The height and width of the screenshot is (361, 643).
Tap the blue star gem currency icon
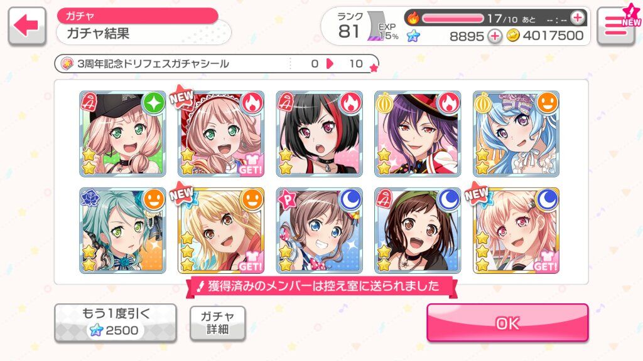click(413, 36)
